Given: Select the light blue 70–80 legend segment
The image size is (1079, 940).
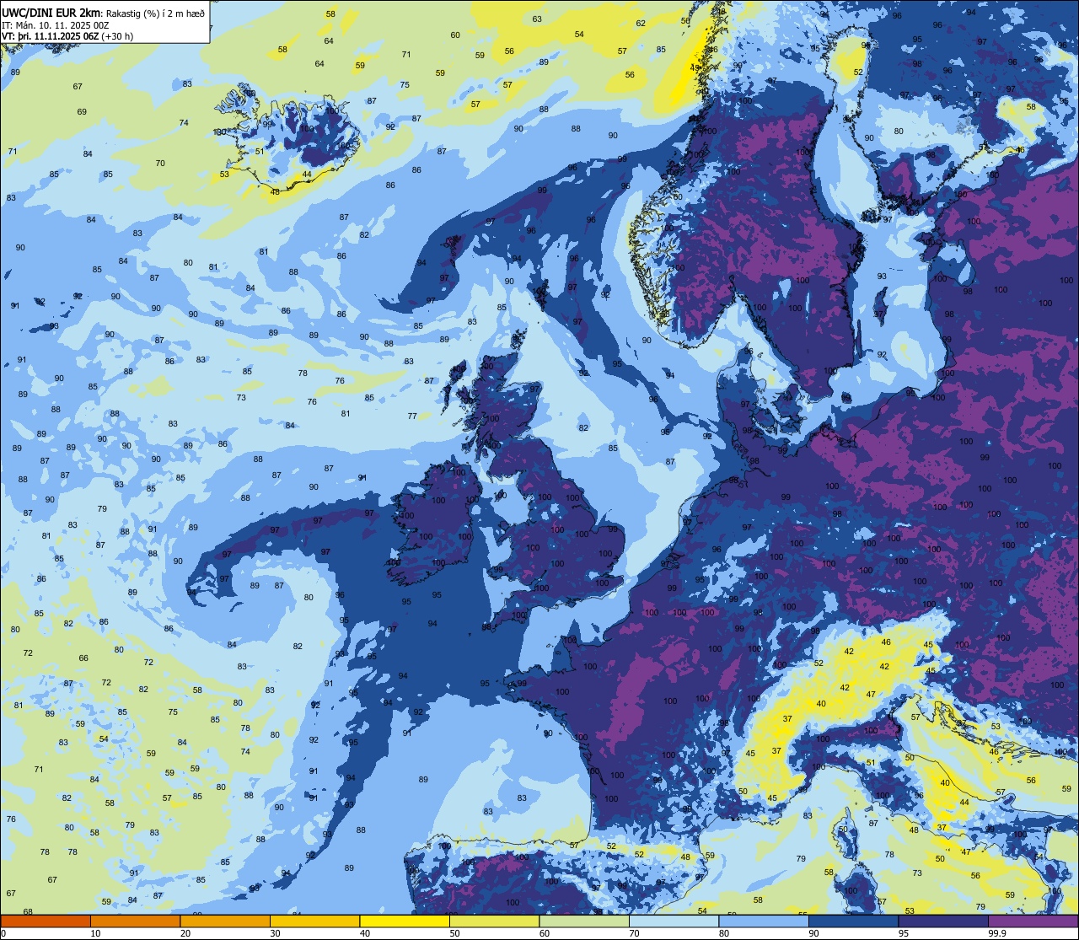Looking at the screenshot, I should 674,921.
